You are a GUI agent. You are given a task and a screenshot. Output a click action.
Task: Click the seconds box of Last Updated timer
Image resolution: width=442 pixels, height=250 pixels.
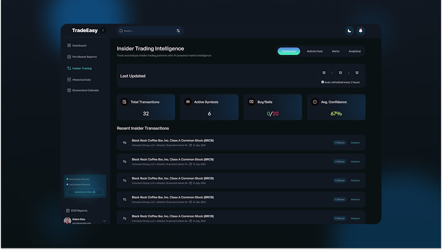pos(356,73)
